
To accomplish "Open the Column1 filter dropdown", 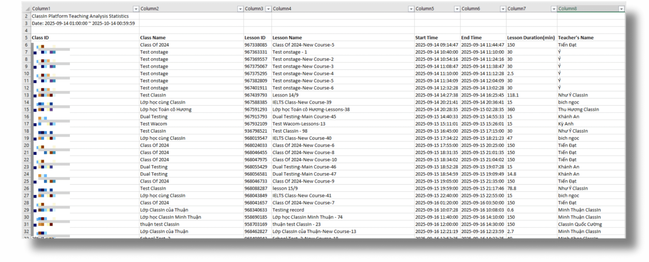I will 136,9.
